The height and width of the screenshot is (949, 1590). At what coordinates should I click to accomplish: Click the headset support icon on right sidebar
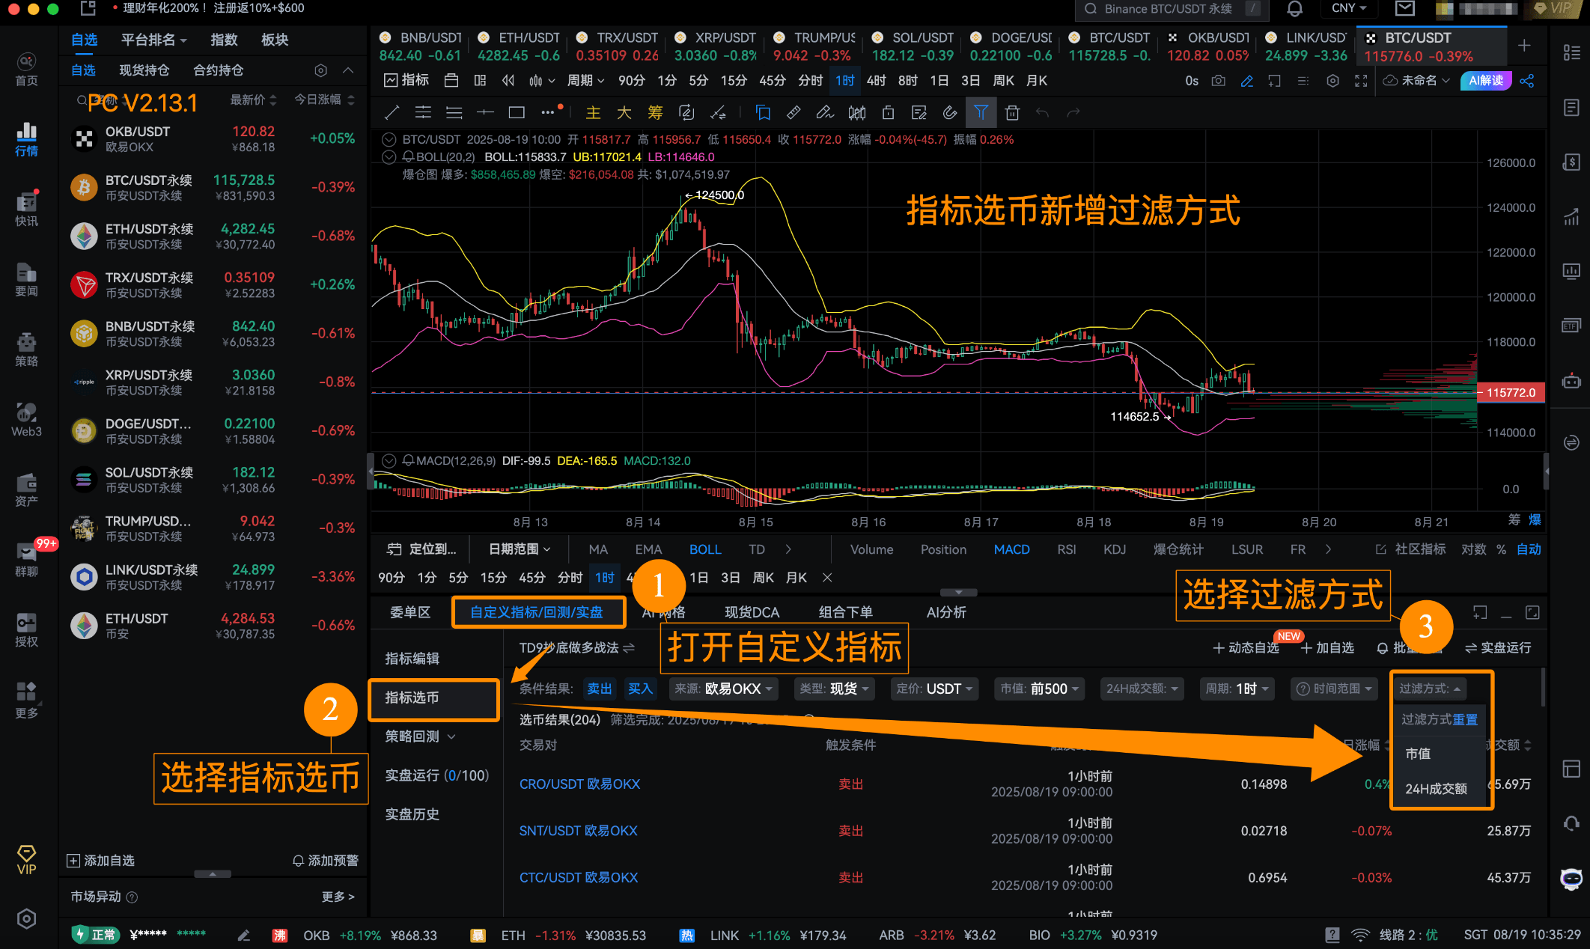[x=1571, y=823]
